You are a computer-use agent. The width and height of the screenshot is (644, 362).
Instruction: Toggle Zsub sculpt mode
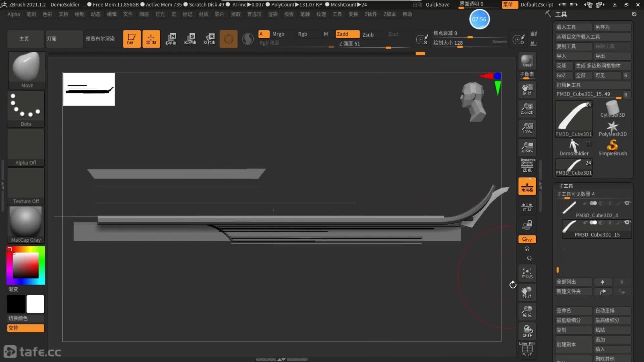tap(368, 35)
